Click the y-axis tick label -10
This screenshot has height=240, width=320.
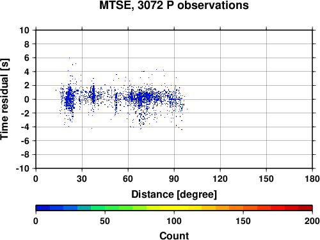tap(22, 168)
